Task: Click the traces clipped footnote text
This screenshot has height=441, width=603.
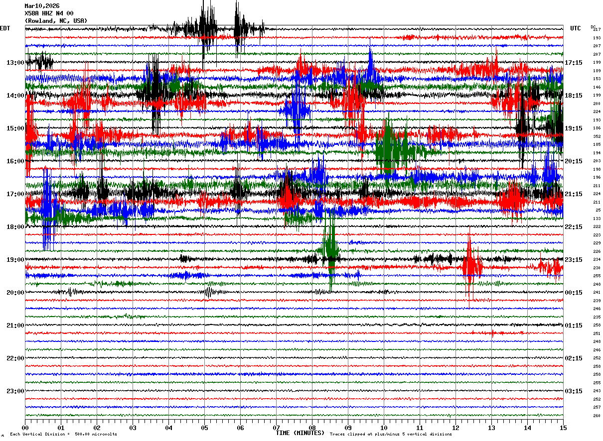Action: coord(391,435)
